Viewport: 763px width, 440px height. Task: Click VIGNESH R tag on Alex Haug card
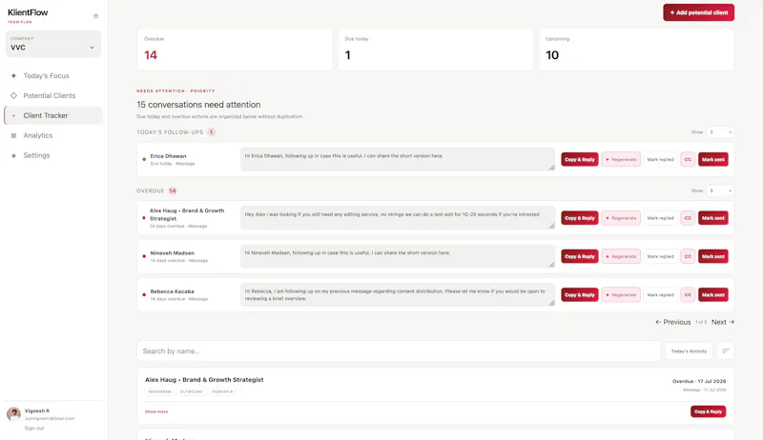click(x=222, y=391)
